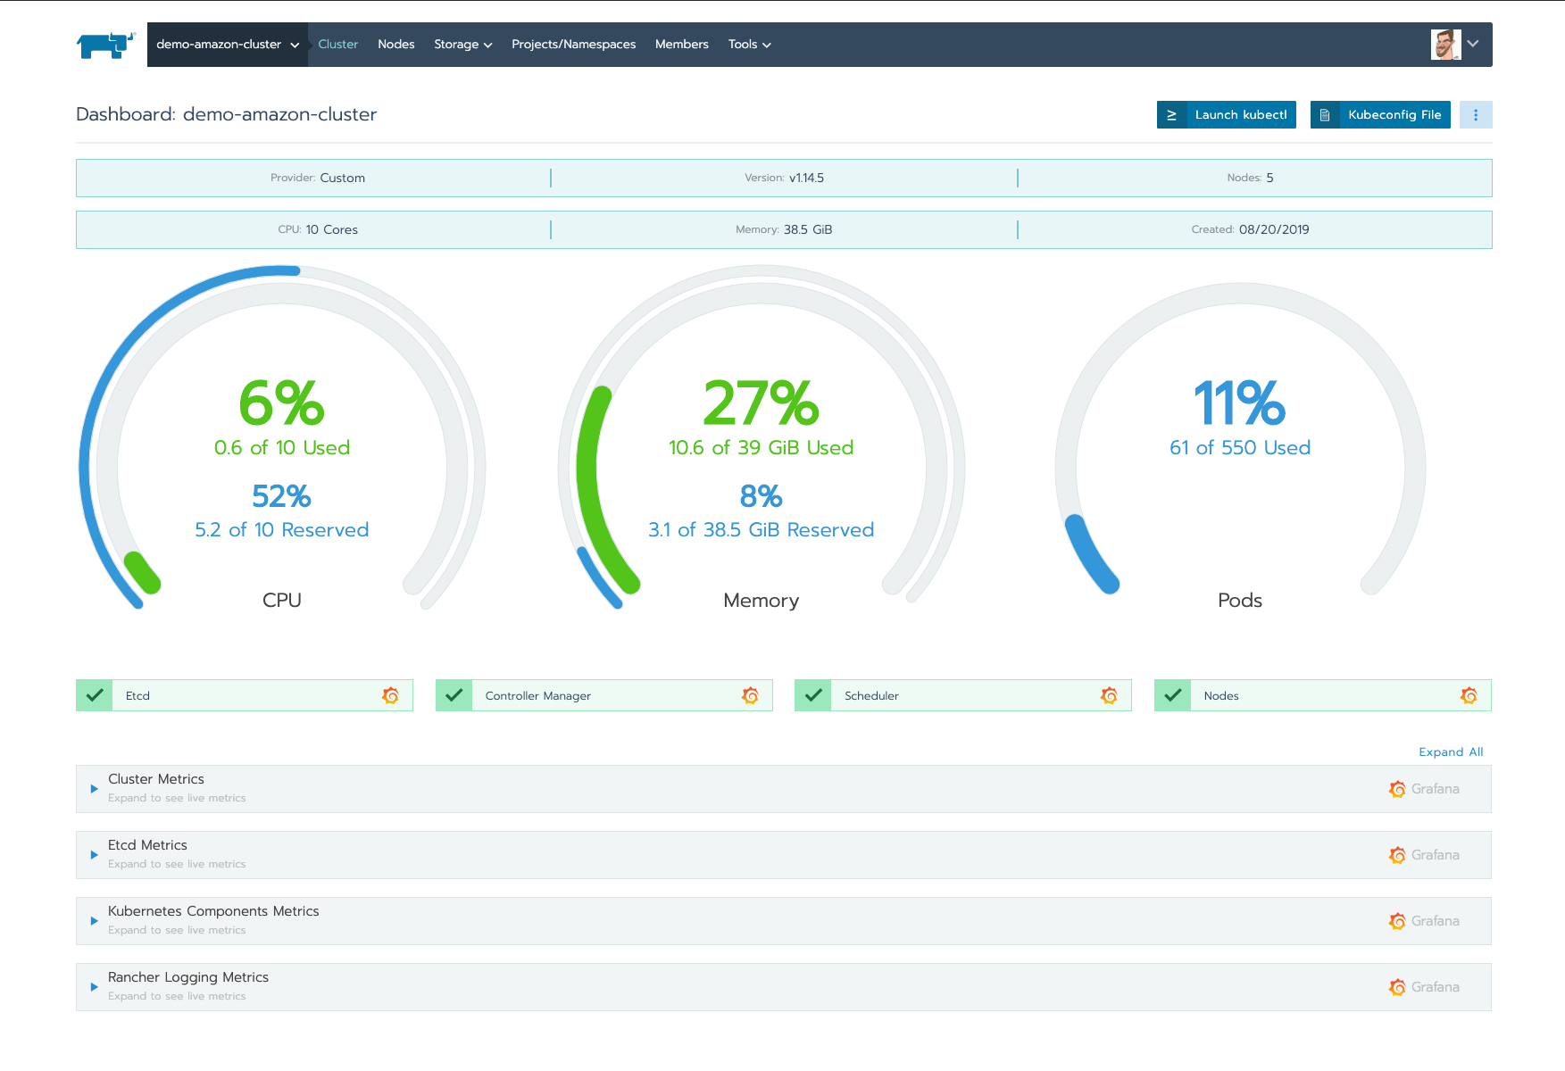Click 'Dashboard: demo-amazon-cluster' heading
This screenshot has height=1071, width=1565.
tap(227, 114)
